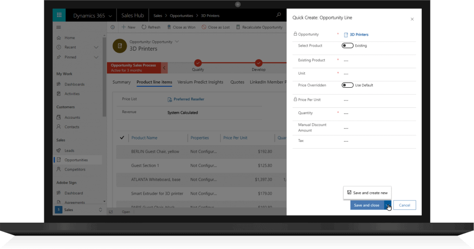The image size is (474, 249).
Task: Open Leads under Sales
Action: [x=69, y=150]
